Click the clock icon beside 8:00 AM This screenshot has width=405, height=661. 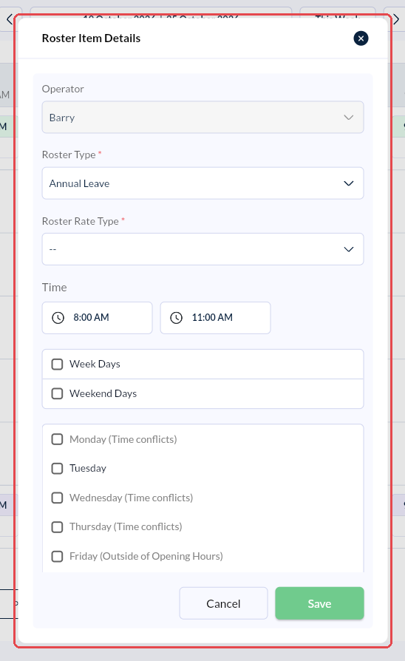58,317
